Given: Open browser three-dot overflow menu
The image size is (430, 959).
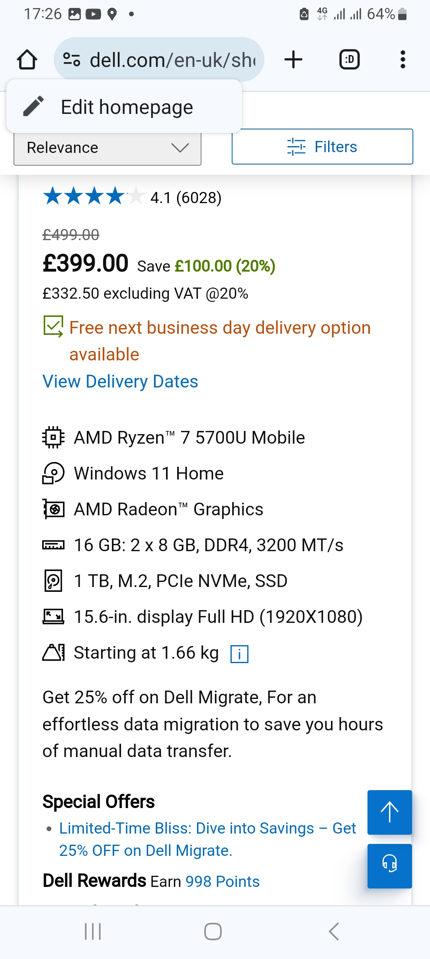Looking at the screenshot, I should pos(403,60).
